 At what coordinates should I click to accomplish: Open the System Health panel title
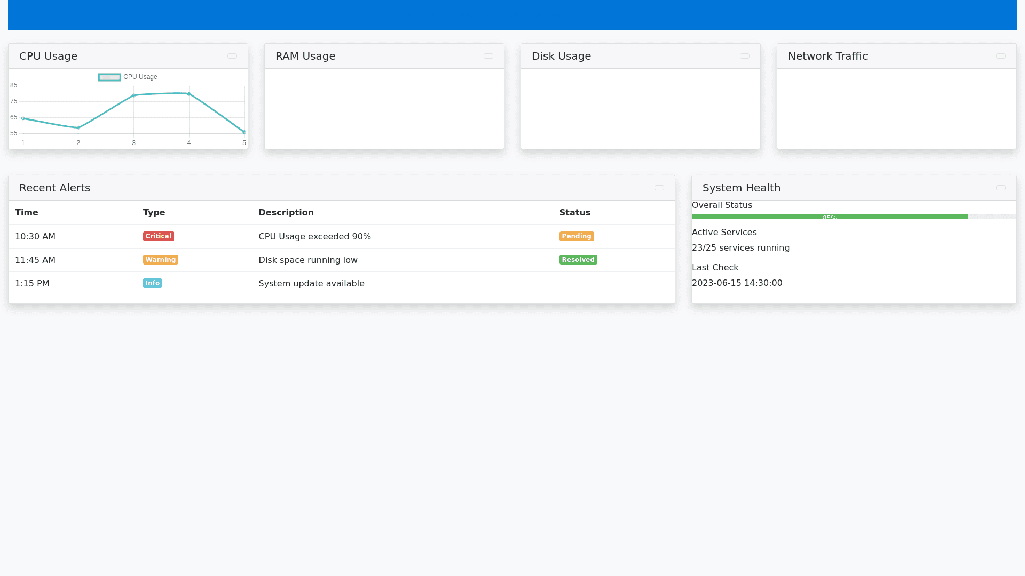(742, 188)
